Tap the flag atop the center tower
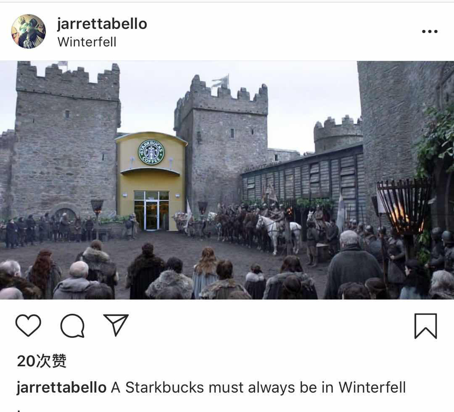The height and width of the screenshot is (412, 454). tap(221, 80)
